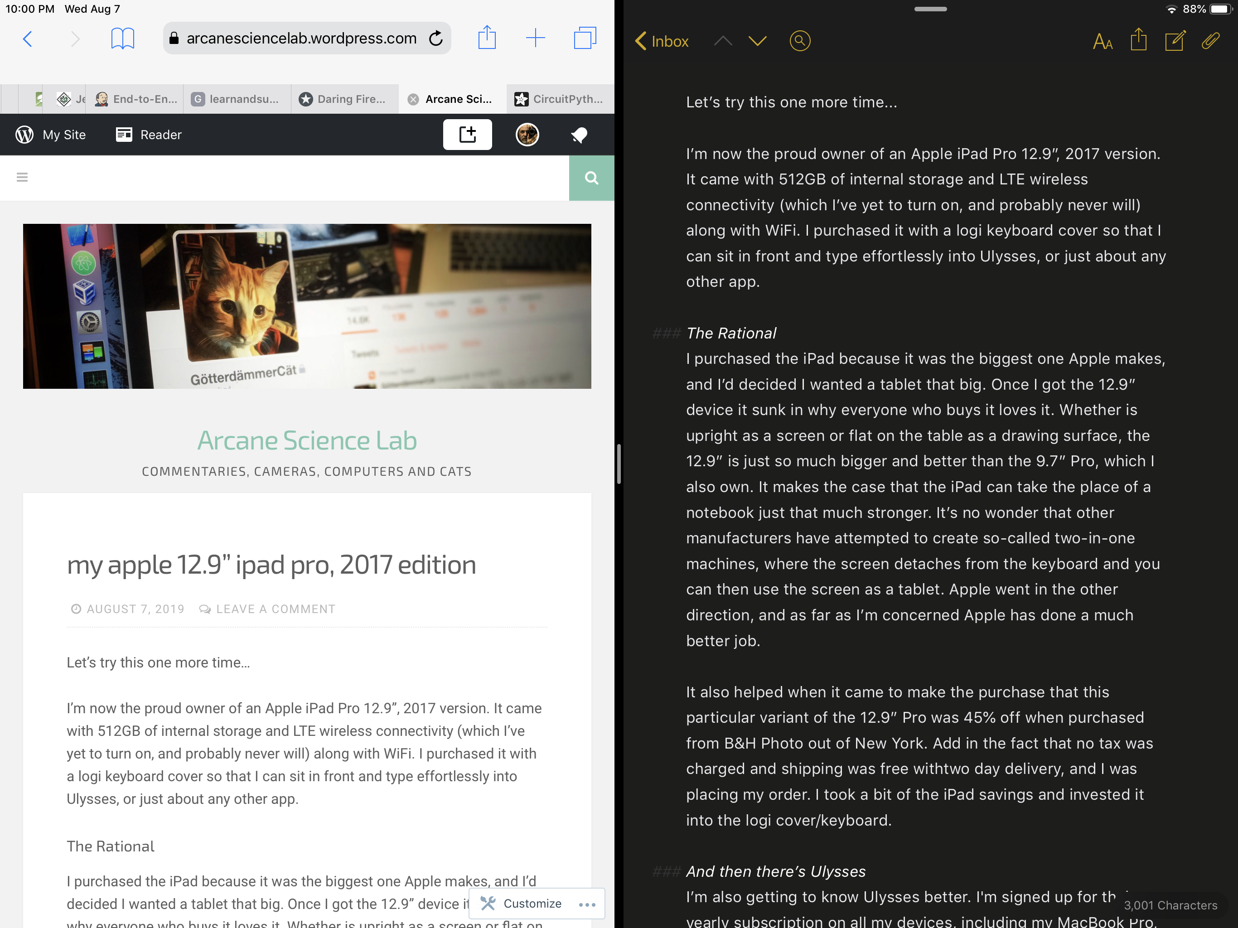
Task: Go forward in Safari
Action: [x=76, y=39]
